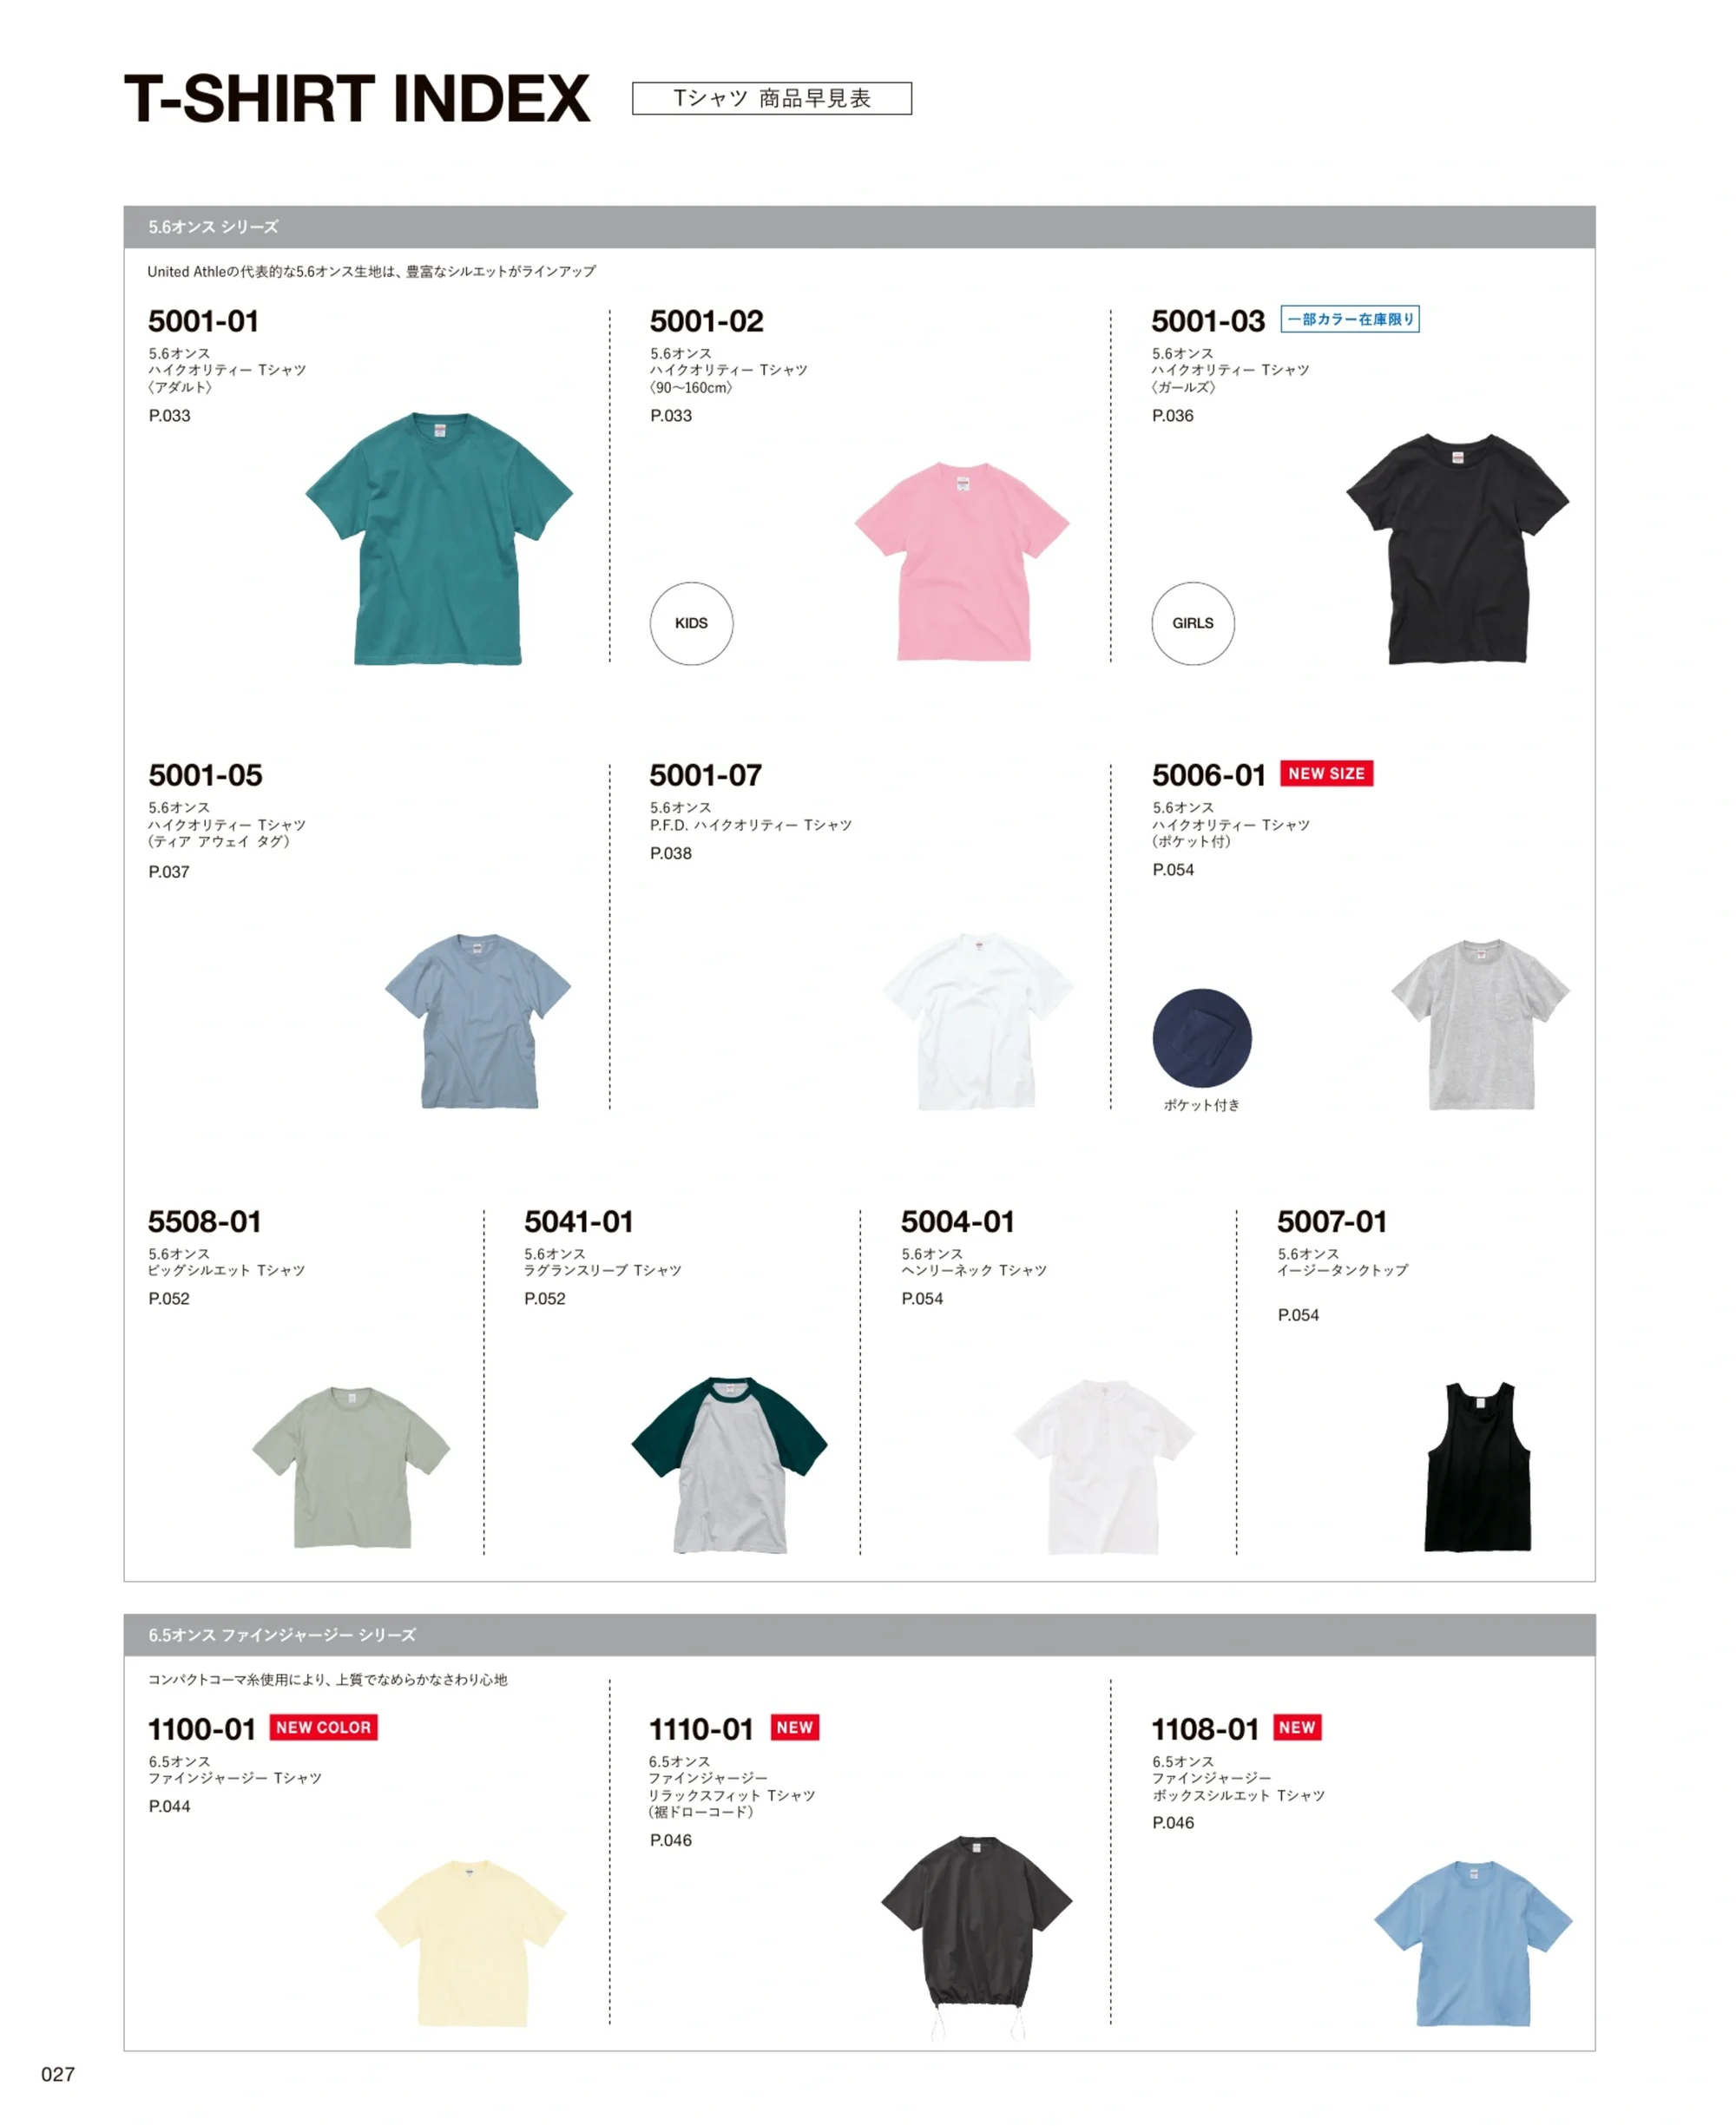1736x2126 pixels.
Task: Click the GIRLS circle badge
Action: (1193, 623)
